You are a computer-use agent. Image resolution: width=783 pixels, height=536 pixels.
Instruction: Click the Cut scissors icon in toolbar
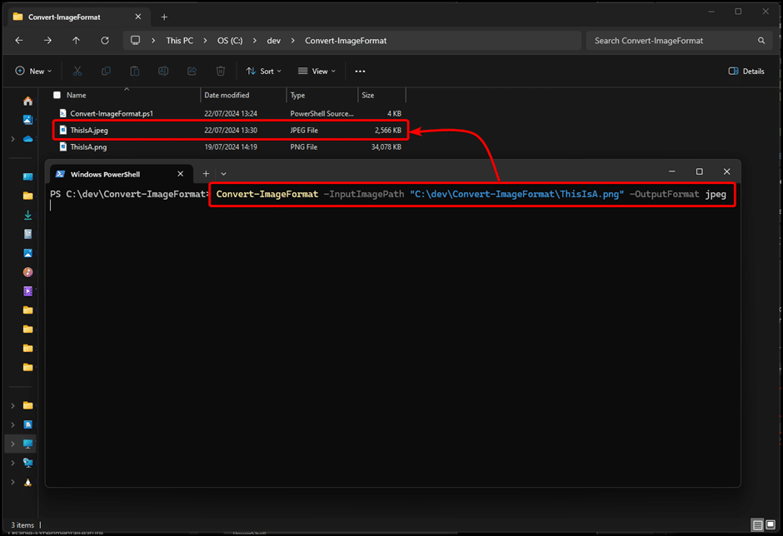[77, 72]
